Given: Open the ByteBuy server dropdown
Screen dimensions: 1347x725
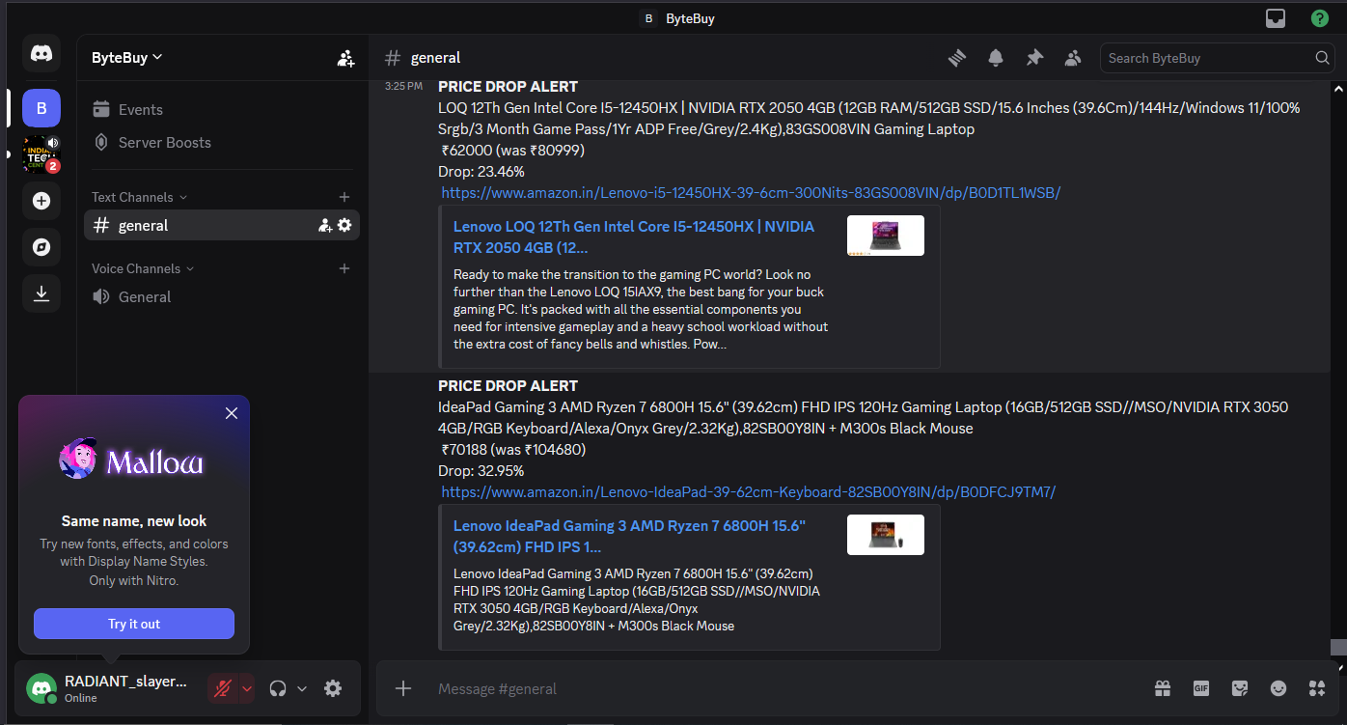Looking at the screenshot, I should tap(125, 57).
